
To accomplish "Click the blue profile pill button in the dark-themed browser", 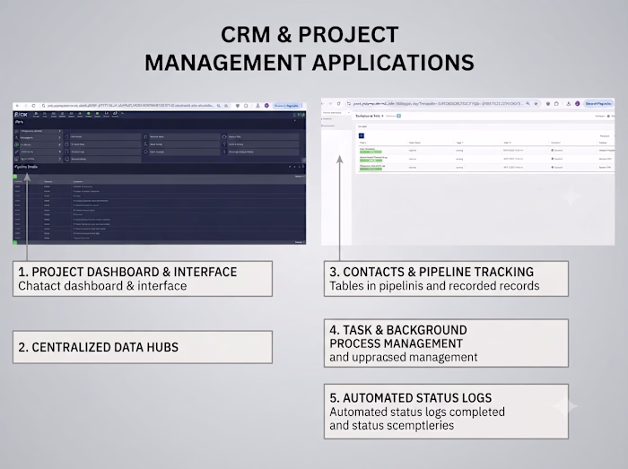I will point(286,106).
